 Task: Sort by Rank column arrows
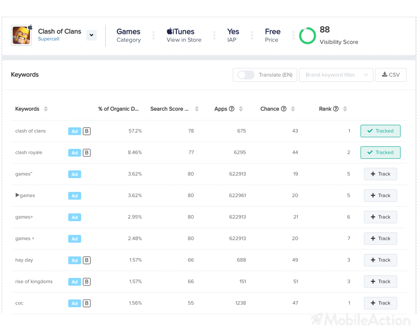pyautogui.click(x=345, y=109)
